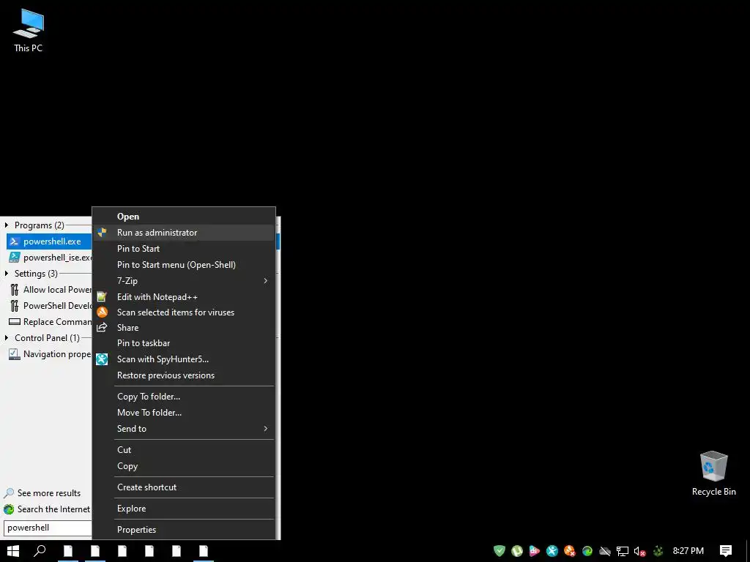Viewport: 750px width, 562px height.
Task: Select Restore previous versions
Action: pos(184,375)
